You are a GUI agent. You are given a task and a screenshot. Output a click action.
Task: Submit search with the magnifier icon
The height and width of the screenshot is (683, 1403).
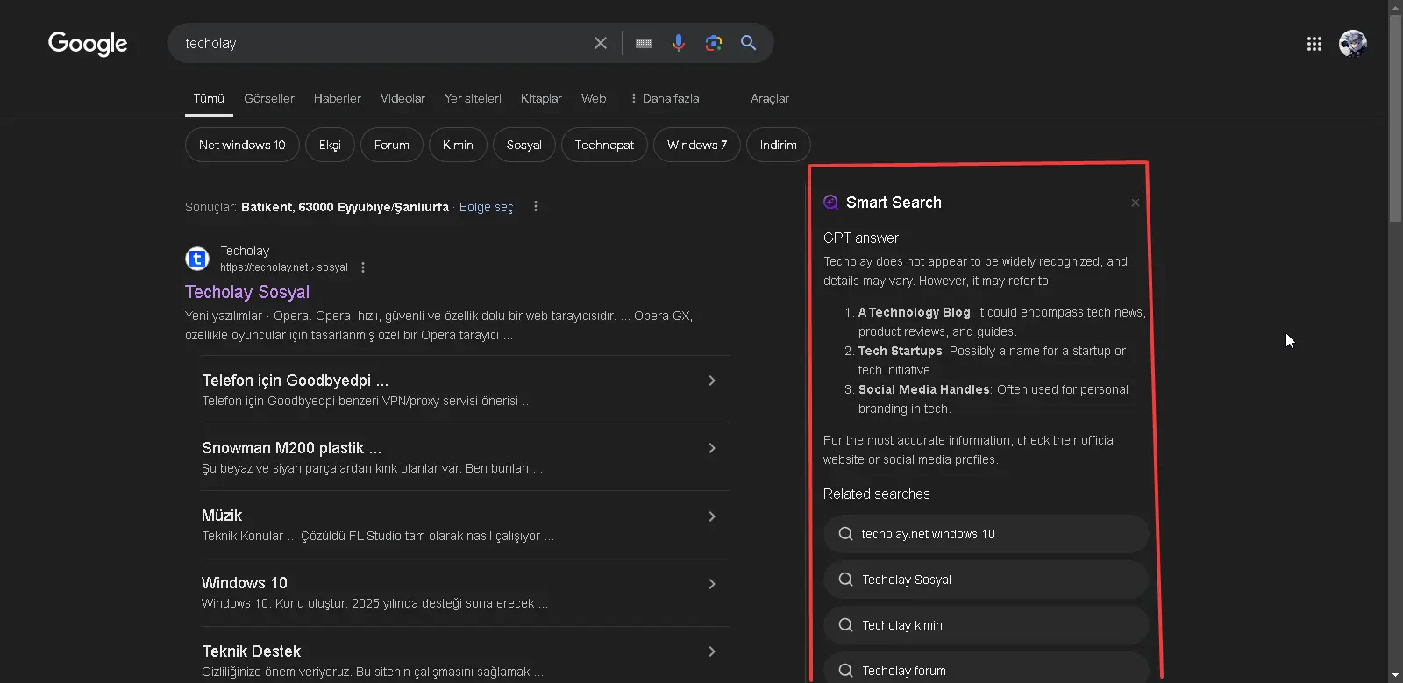pos(748,43)
